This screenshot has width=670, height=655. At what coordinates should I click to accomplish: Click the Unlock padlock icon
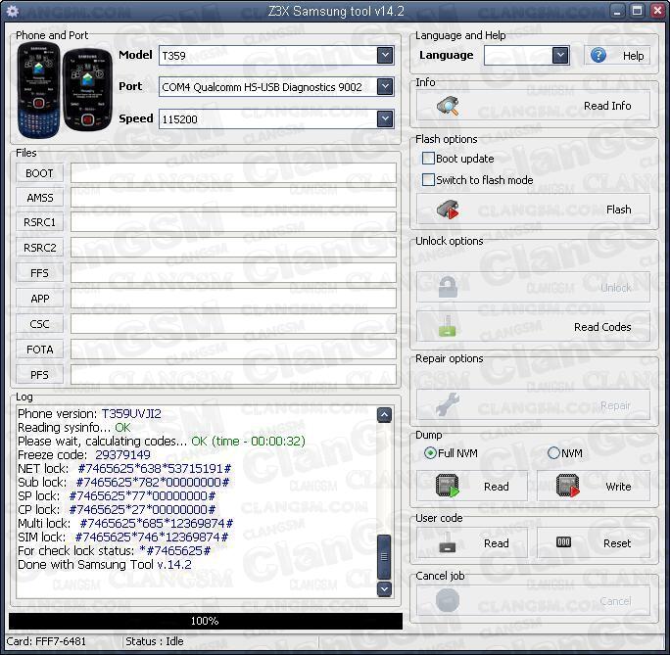point(448,287)
